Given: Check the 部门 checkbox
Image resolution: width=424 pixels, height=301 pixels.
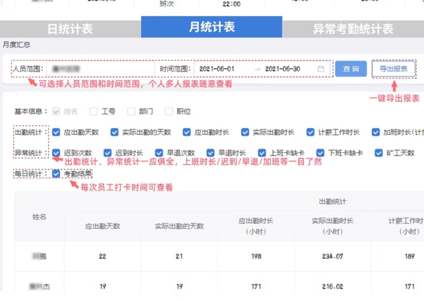Looking at the screenshot, I should (131, 112).
